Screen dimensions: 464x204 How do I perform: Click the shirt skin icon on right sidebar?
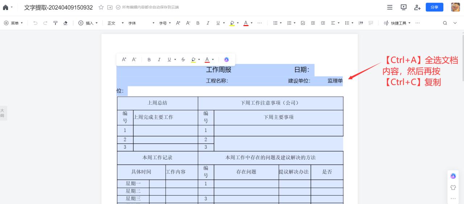(453, 187)
